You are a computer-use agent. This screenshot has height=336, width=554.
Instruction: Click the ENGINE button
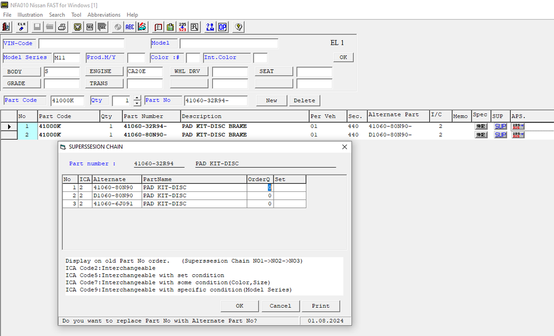(x=104, y=72)
